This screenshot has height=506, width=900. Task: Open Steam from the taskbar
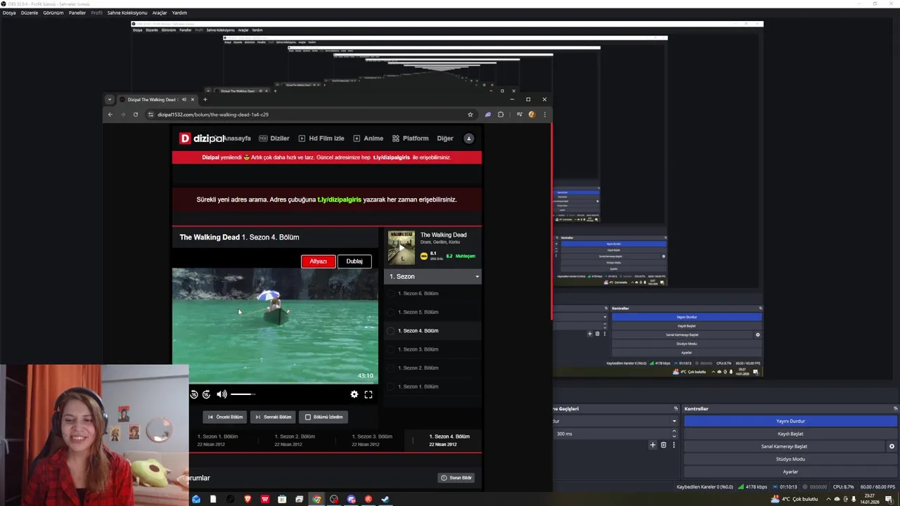click(x=385, y=500)
